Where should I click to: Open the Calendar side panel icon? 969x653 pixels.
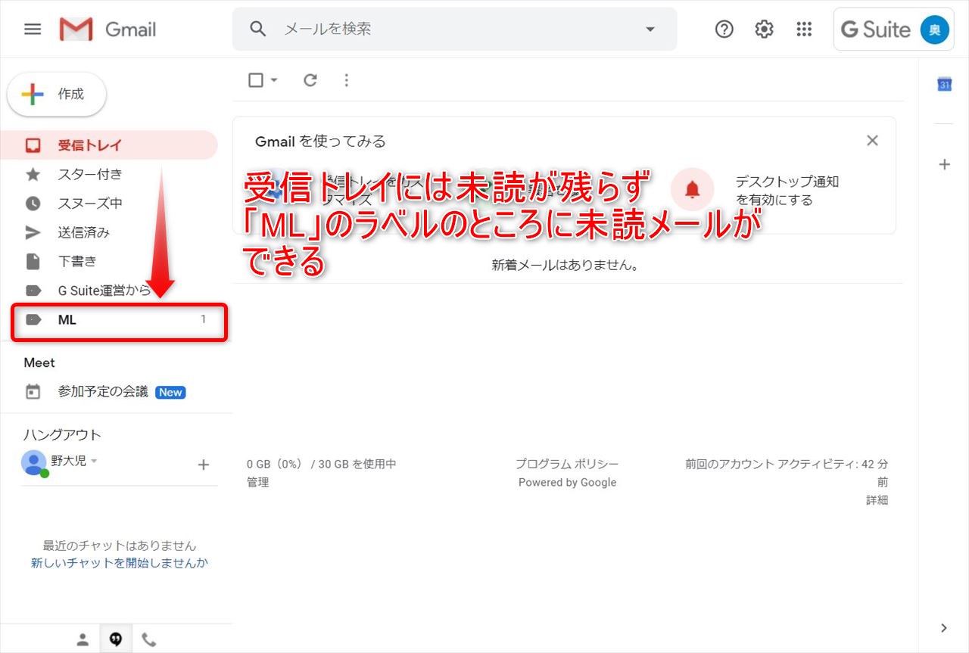coord(944,84)
